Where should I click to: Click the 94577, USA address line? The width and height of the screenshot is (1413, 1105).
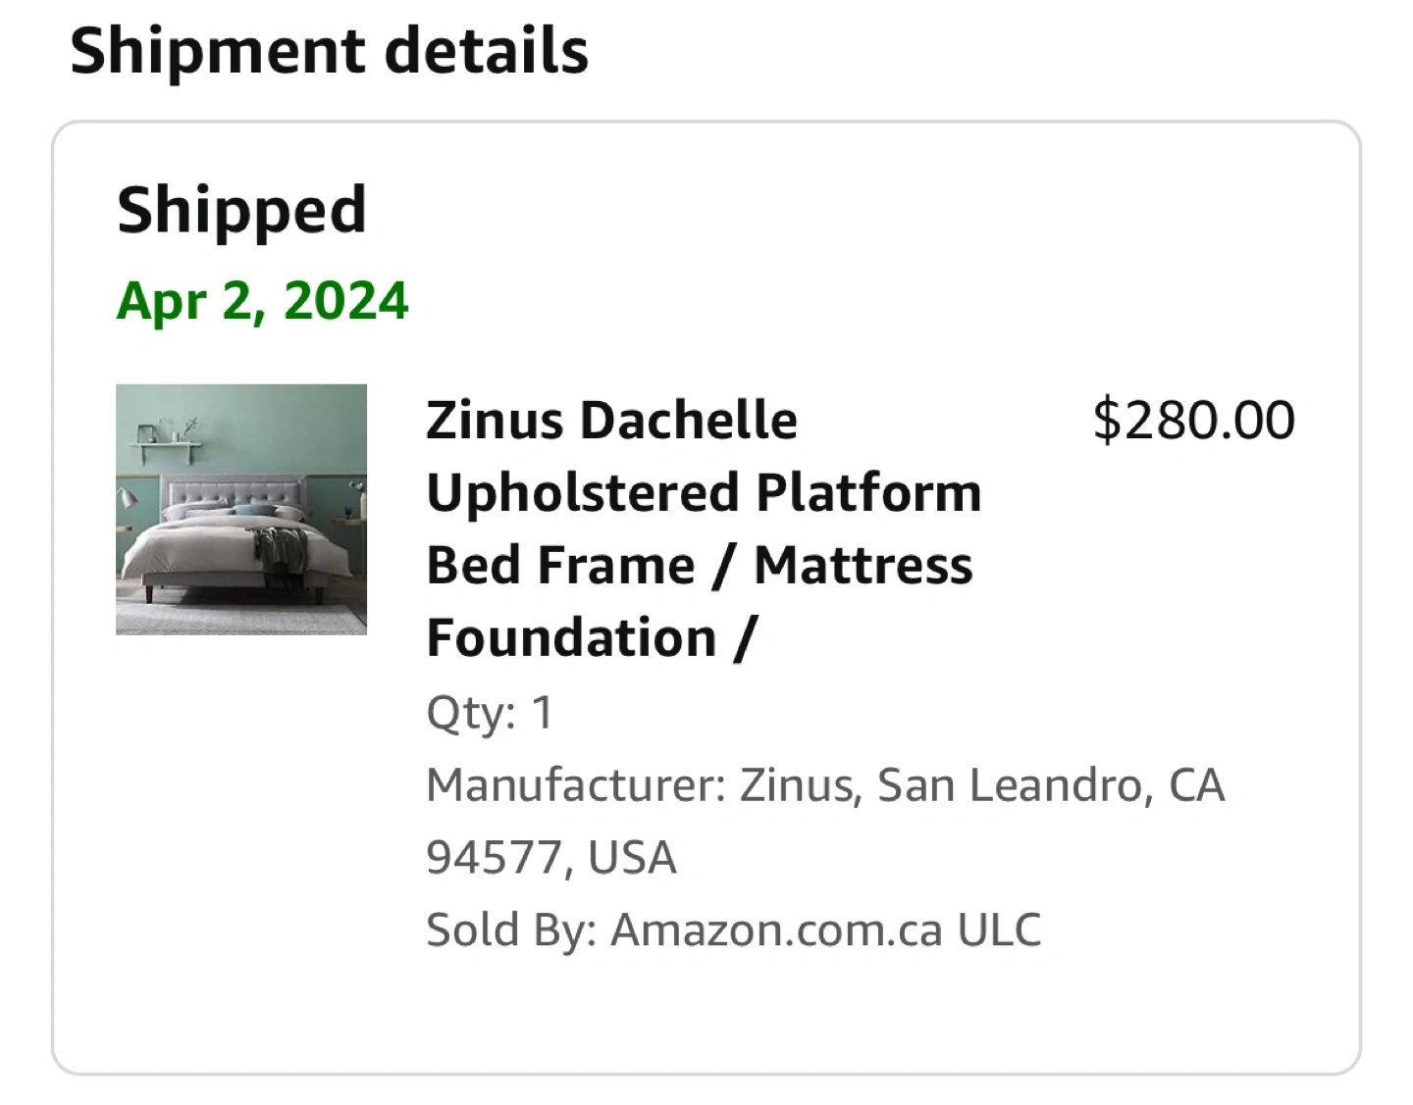(550, 858)
